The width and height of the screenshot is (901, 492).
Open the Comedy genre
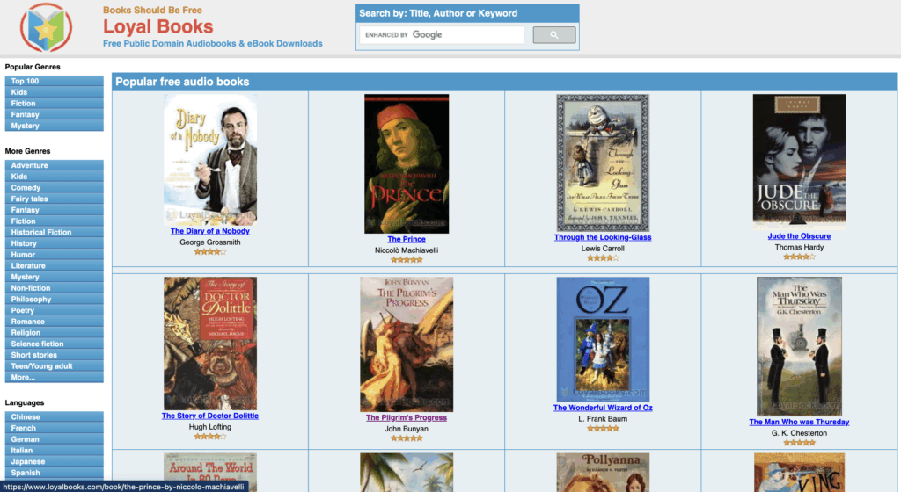(x=54, y=187)
